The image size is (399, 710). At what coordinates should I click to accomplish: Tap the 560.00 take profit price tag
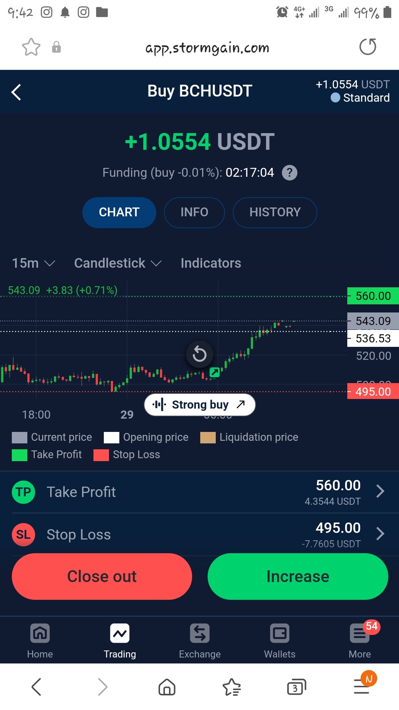[x=373, y=296]
